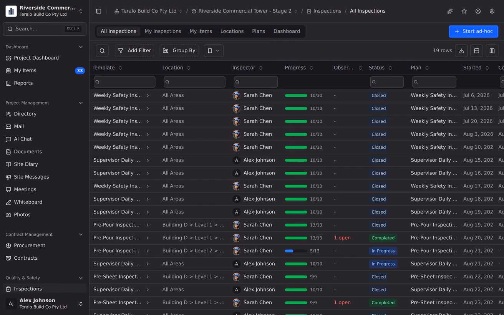Screen dimensions: 504x315
Task: Open Project Dashboard in sidebar
Action: [45, 58]
